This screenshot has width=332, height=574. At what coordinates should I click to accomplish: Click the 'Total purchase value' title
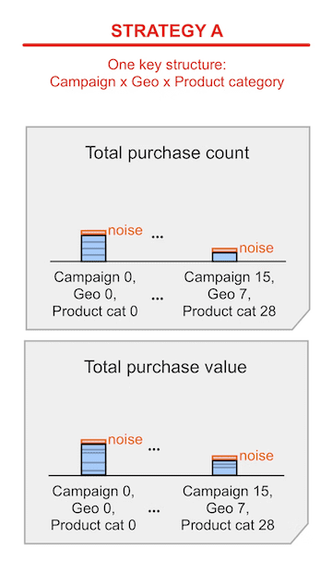pyautogui.click(x=165, y=367)
